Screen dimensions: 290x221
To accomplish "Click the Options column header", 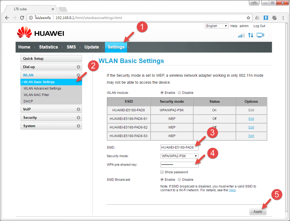I will pyautogui.click(x=251, y=102).
